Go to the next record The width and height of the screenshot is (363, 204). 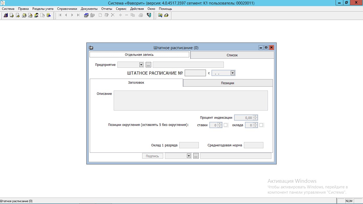[72, 15]
